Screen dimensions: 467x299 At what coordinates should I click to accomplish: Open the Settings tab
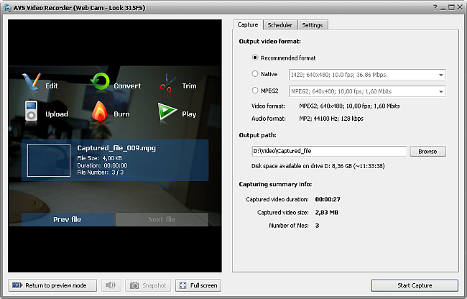(x=313, y=25)
